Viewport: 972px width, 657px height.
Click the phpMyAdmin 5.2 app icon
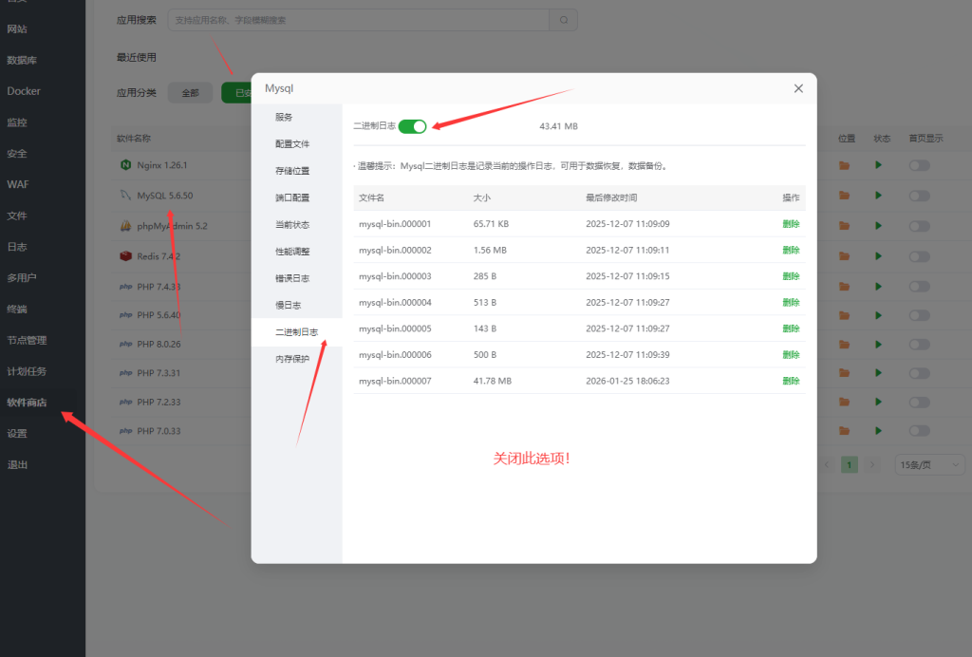point(124,226)
